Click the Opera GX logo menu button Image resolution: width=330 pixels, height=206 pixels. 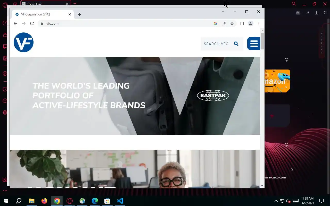[x=4, y=4]
